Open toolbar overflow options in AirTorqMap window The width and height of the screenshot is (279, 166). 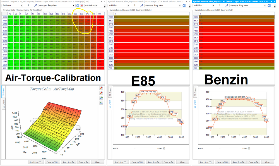tap(105, 6)
